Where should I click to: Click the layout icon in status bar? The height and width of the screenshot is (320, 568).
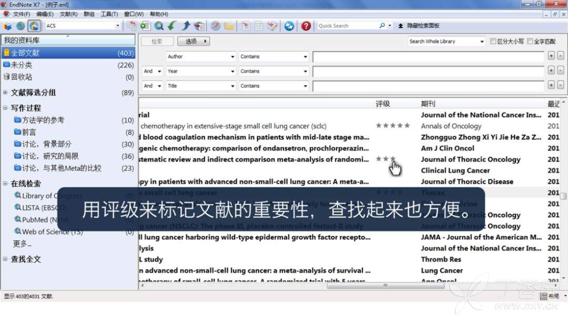click(543, 296)
